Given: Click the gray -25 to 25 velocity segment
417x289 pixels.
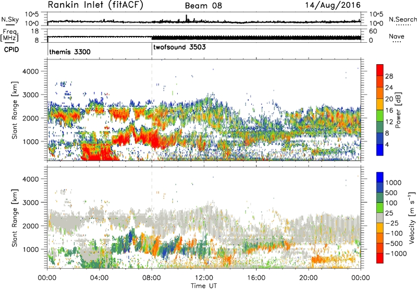Looking at the screenshot, I should [380, 218].
